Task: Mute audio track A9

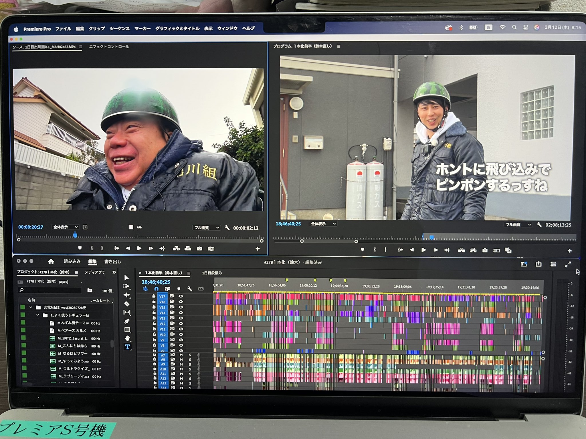Action: coord(181,364)
